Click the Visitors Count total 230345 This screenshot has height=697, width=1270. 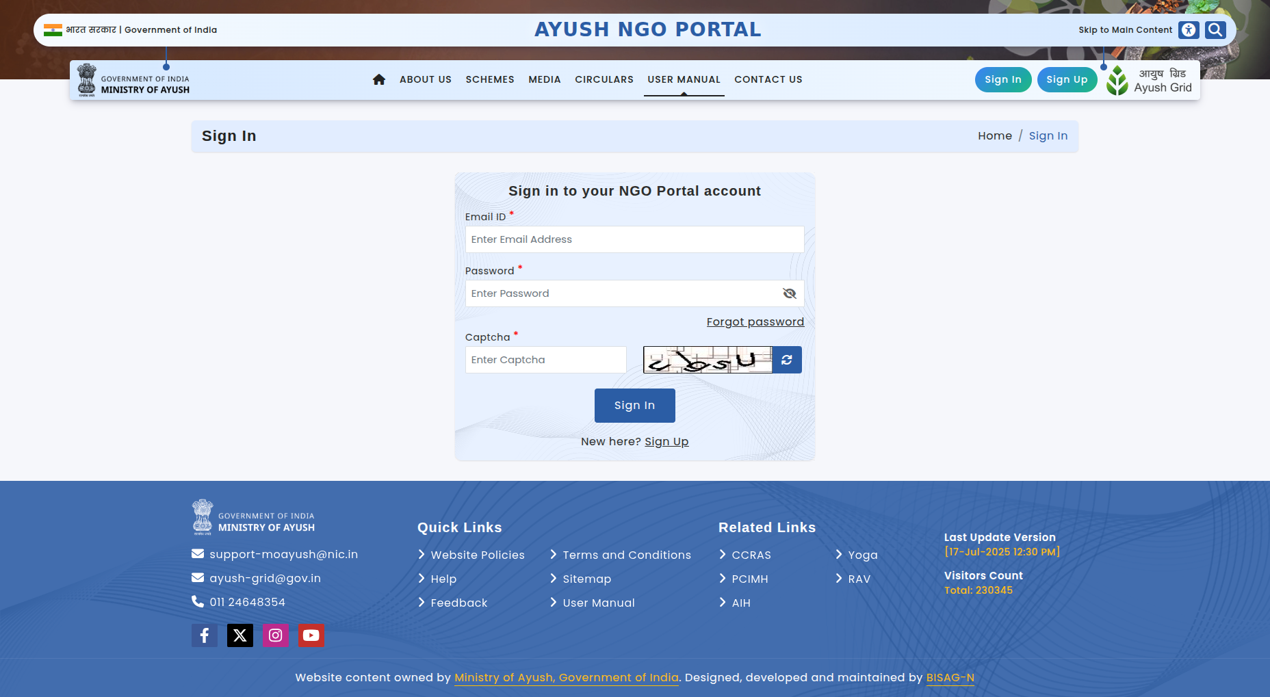pos(979,590)
